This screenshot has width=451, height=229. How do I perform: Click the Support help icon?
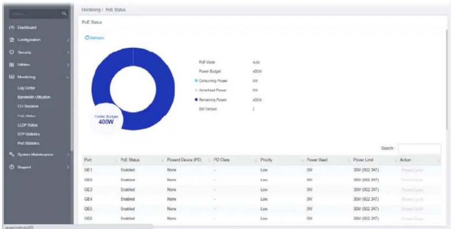click(12, 167)
